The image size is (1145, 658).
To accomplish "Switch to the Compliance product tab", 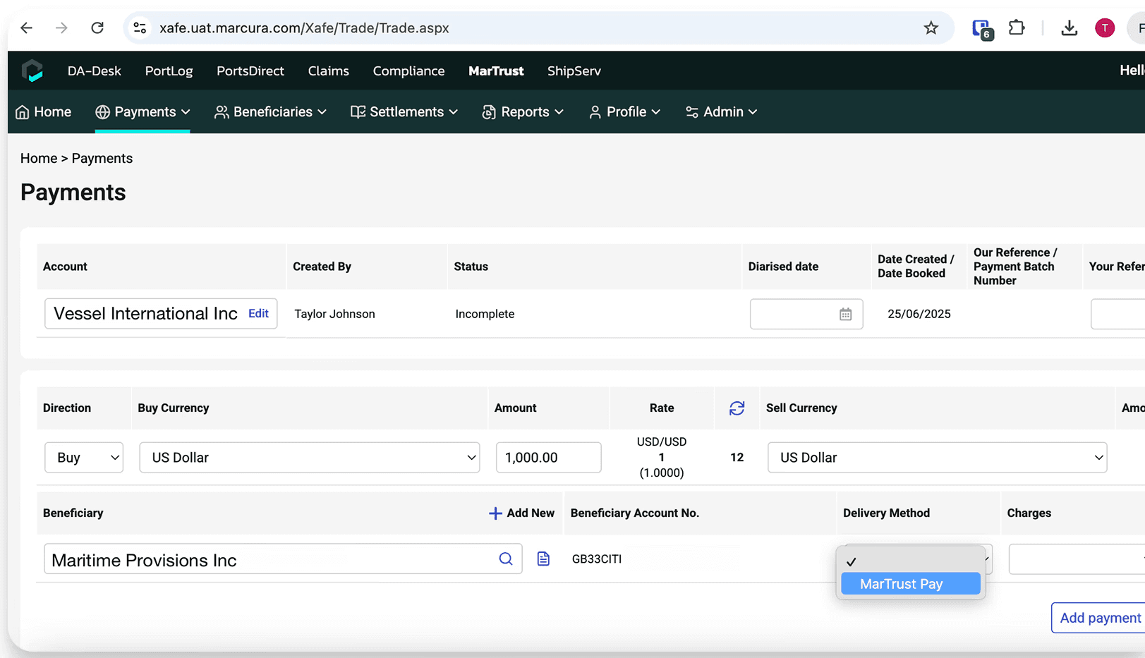I will pyautogui.click(x=409, y=71).
